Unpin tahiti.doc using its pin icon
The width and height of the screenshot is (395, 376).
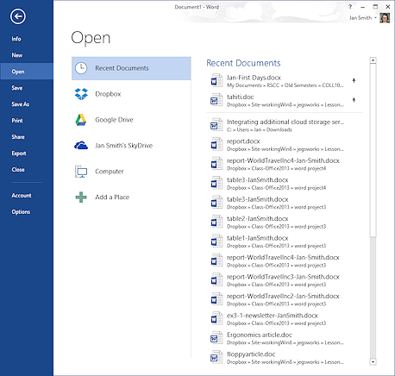[x=354, y=100]
